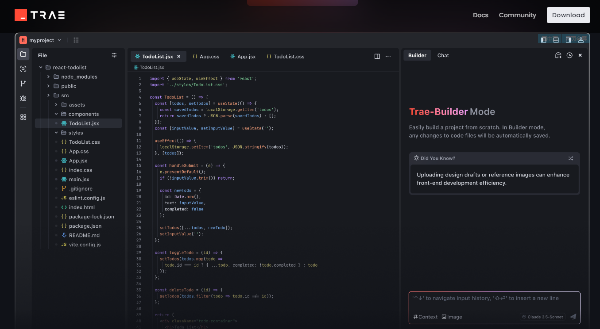
Task: Collapse the components folder
Action: [x=56, y=114]
